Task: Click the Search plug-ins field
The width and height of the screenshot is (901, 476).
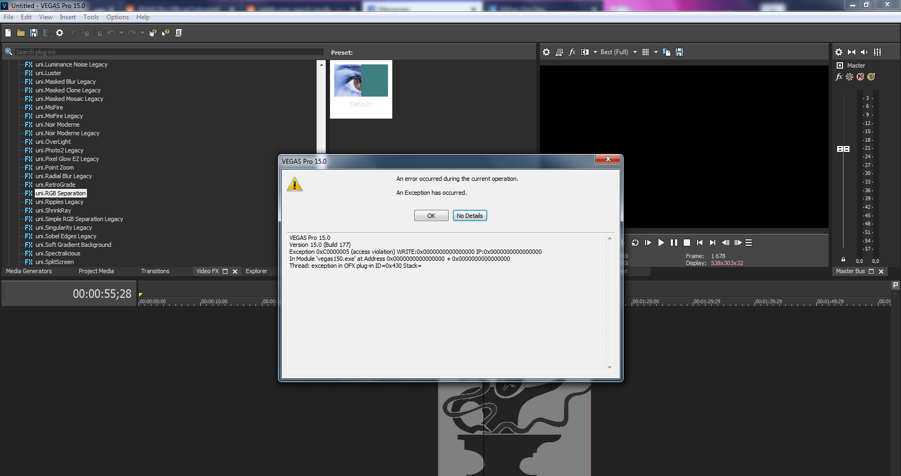Action: pyautogui.click(x=169, y=52)
